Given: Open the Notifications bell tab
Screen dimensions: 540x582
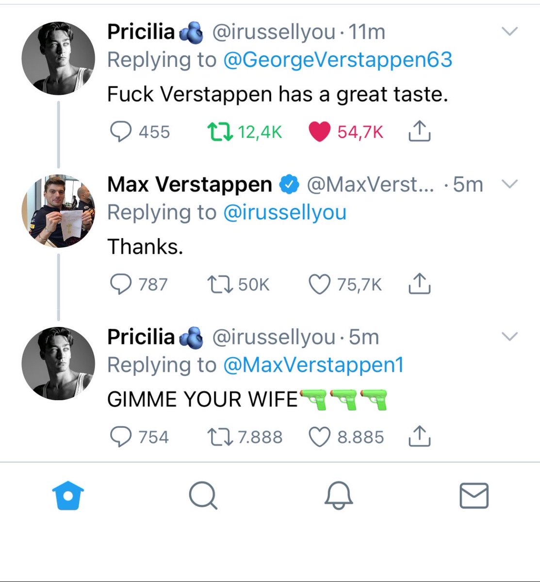Looking at the screenshot, I should coord(338,496).
